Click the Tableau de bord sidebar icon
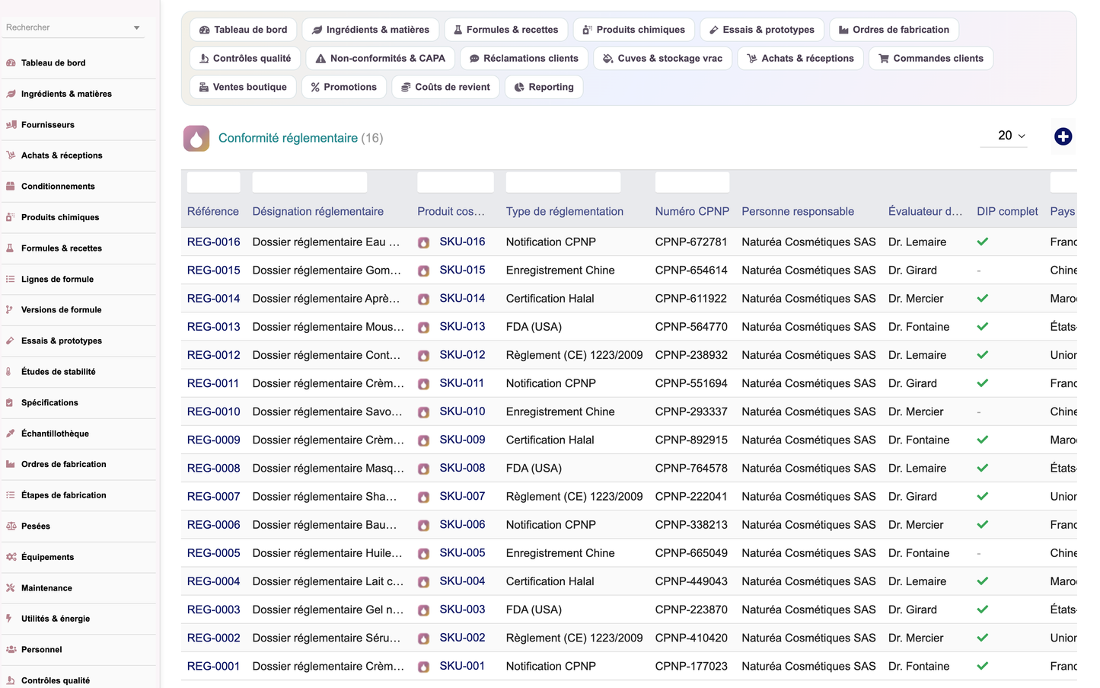 click(x=11, y=63)
